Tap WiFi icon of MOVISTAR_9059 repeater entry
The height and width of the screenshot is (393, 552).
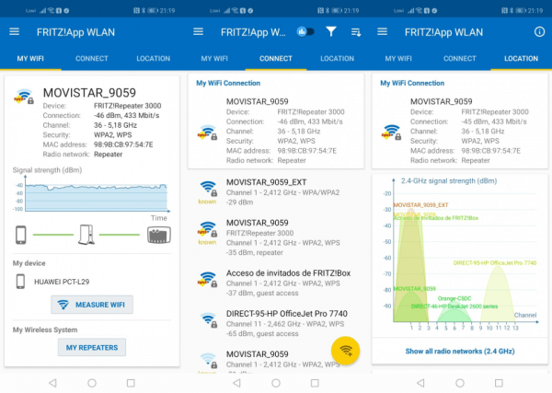208,229
